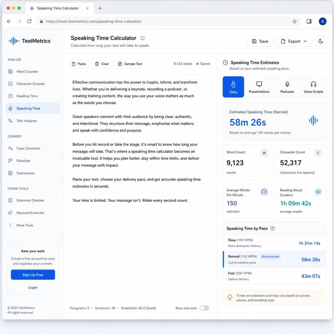
Task: Open the Character Counter tool
Action: (33, 84)
